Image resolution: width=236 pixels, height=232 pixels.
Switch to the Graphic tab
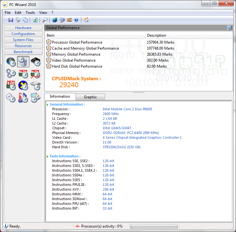pos(90,97)
